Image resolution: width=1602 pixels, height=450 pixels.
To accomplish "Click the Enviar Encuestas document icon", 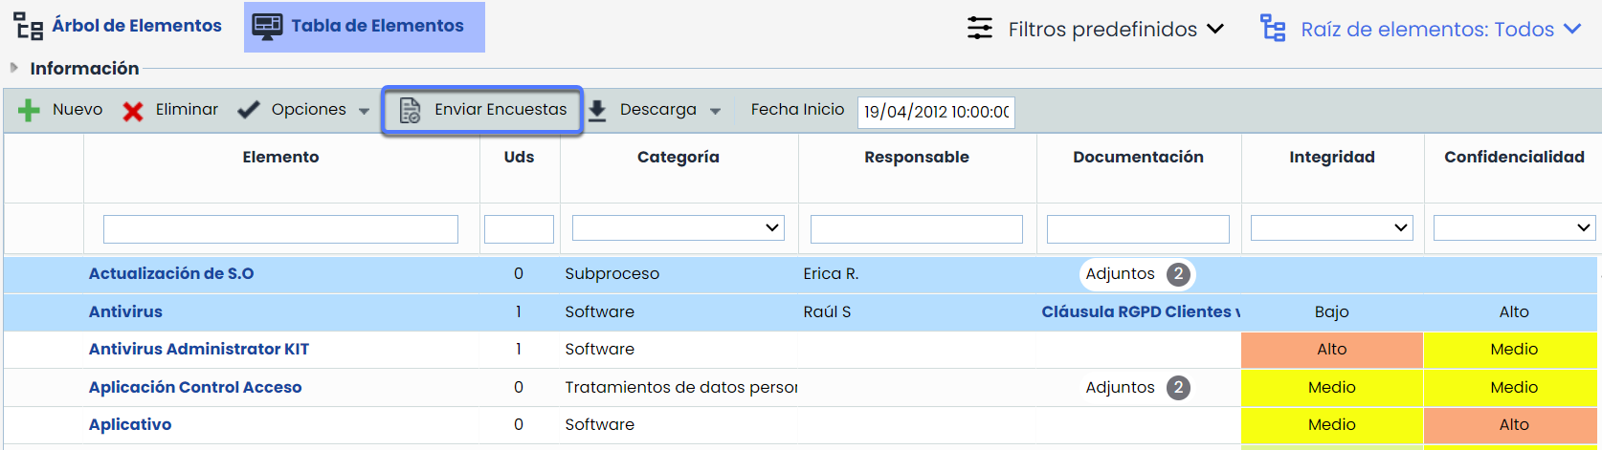I will pos(410,111).
